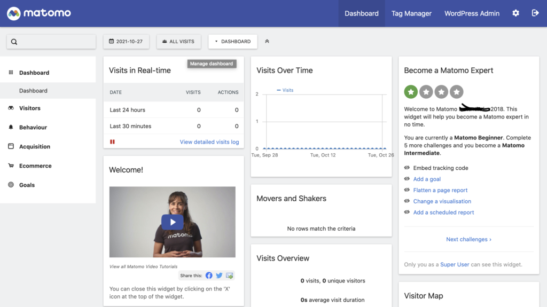Click the Flatten a page report link
Viewport: 547px width, 307px height.
[440, 190]
